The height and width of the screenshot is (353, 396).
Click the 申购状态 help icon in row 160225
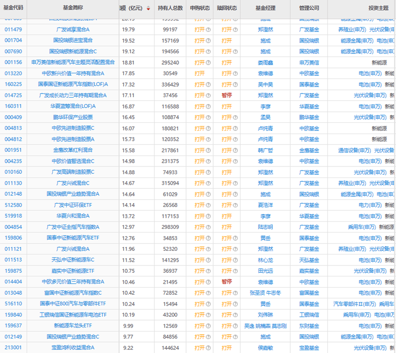pos(208,84)
